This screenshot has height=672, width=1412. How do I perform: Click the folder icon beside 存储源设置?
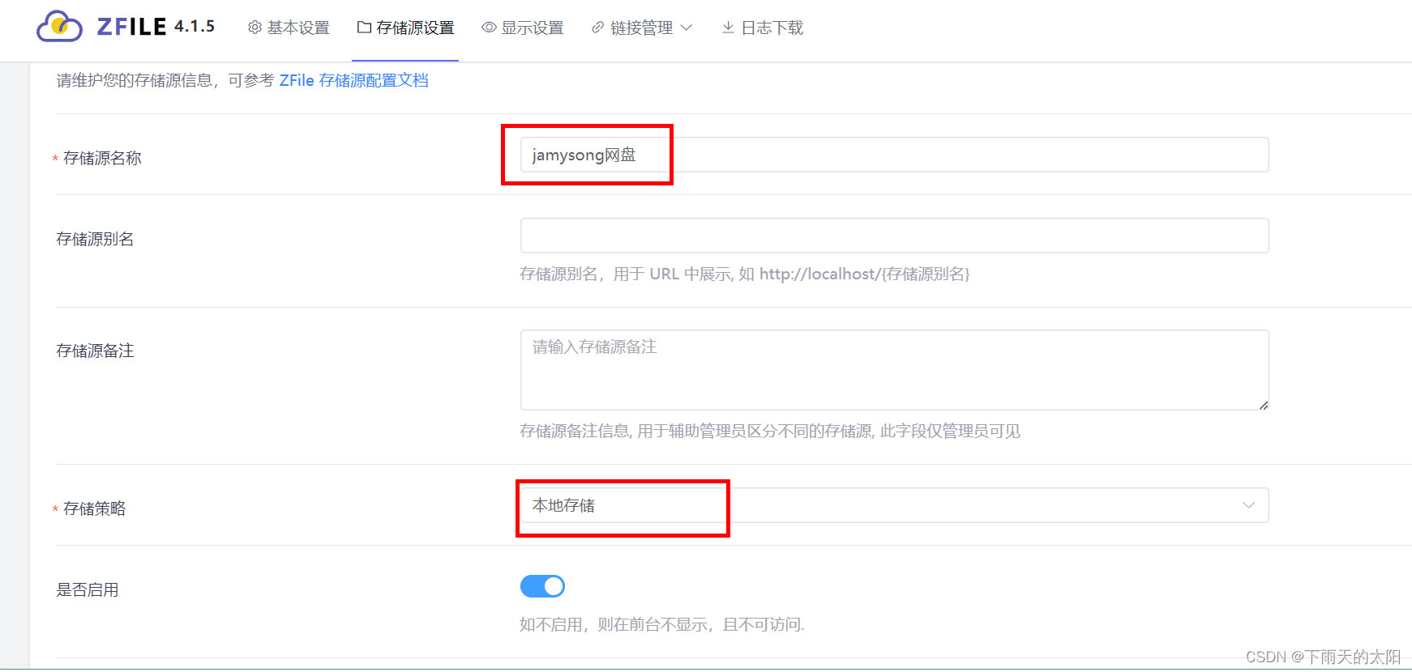(x=364, y=28)
